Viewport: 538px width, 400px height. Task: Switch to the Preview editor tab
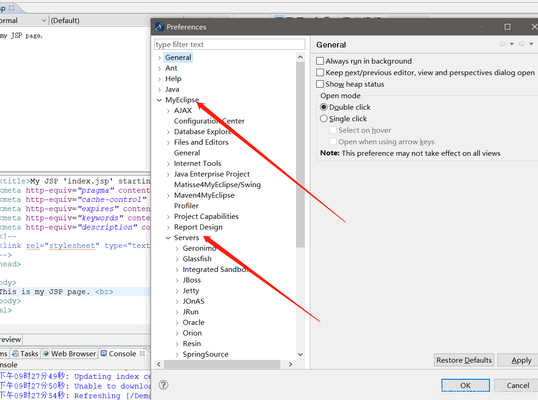[10, 339]
